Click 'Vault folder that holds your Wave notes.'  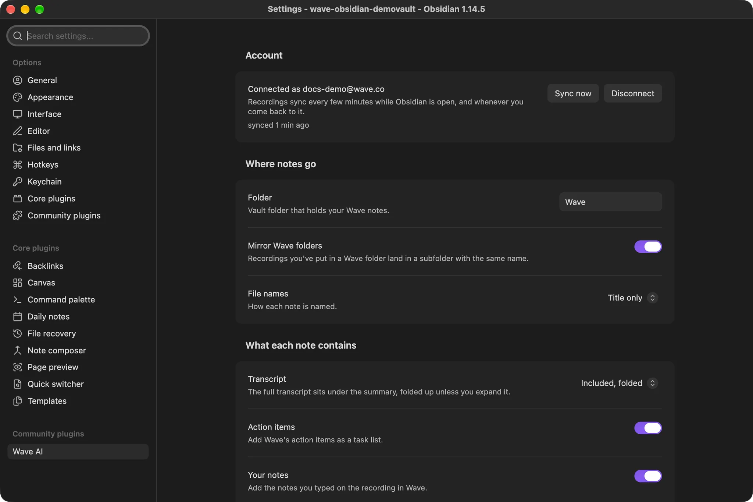click(318, 210)
